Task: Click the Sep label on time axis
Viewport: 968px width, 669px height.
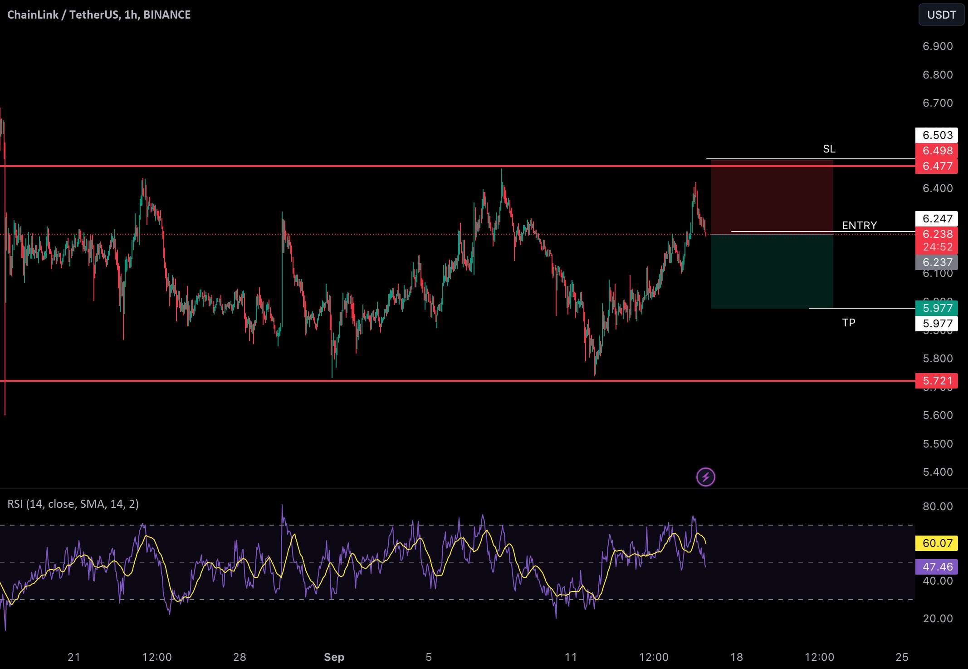Action: pyautogui.click(x=334, y=657)
